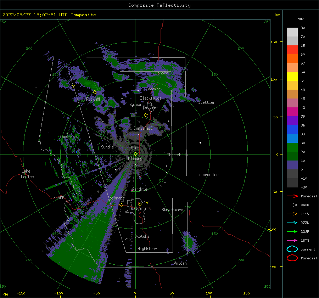Click the cyan 27ZW arrow icon
The image size is (319, 298).
(292, 223)
